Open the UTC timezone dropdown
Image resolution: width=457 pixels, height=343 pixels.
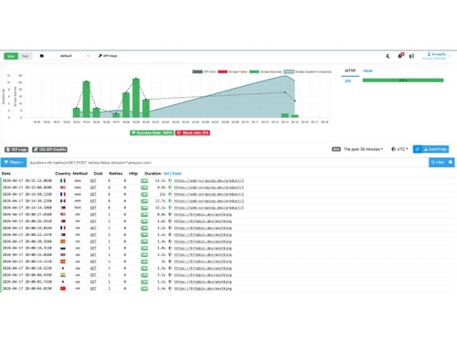tap(399, 149)
